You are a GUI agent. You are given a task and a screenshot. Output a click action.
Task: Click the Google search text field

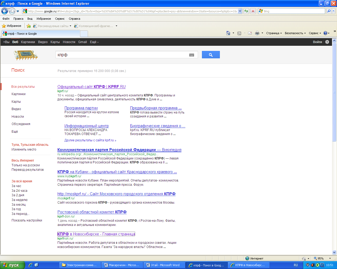pyautogui.click(x=122, y=55)
